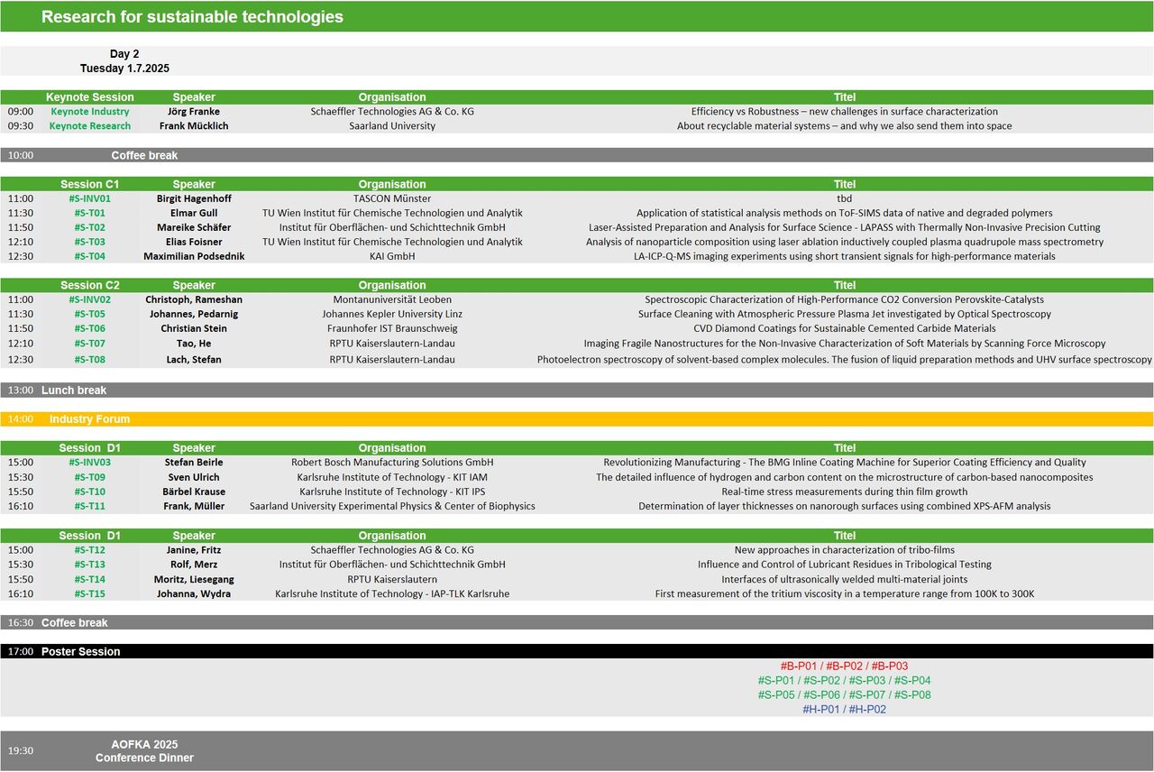Image resolution: width=1154 pixels, height=772 pixels.
Task: Select the Keynote Industry entry
Action: tap(89, 112)
